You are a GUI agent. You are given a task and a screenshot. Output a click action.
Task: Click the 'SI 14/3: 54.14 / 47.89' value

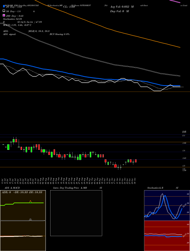point(30,22)
